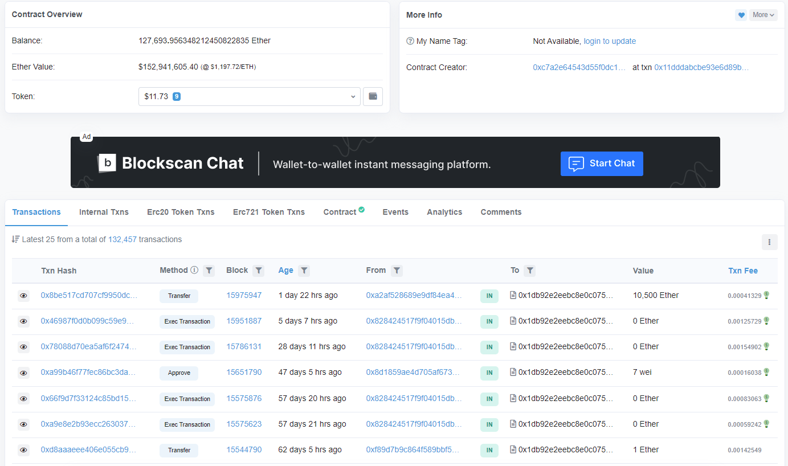
Task: Click the Block column filter icon
Action: (x=259, y=271)
